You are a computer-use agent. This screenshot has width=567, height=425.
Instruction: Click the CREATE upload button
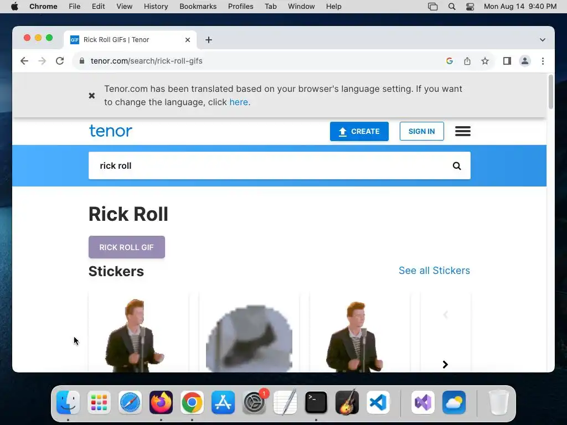[x=359, y=131]
